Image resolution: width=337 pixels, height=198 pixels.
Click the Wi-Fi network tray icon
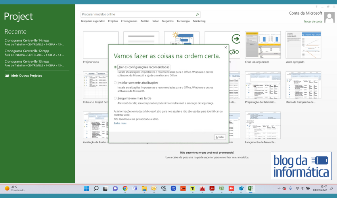tap(297, 188)
